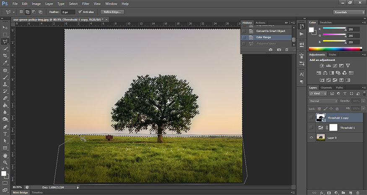
Task: Select the Zoom tool
Action: pos(5,162)
